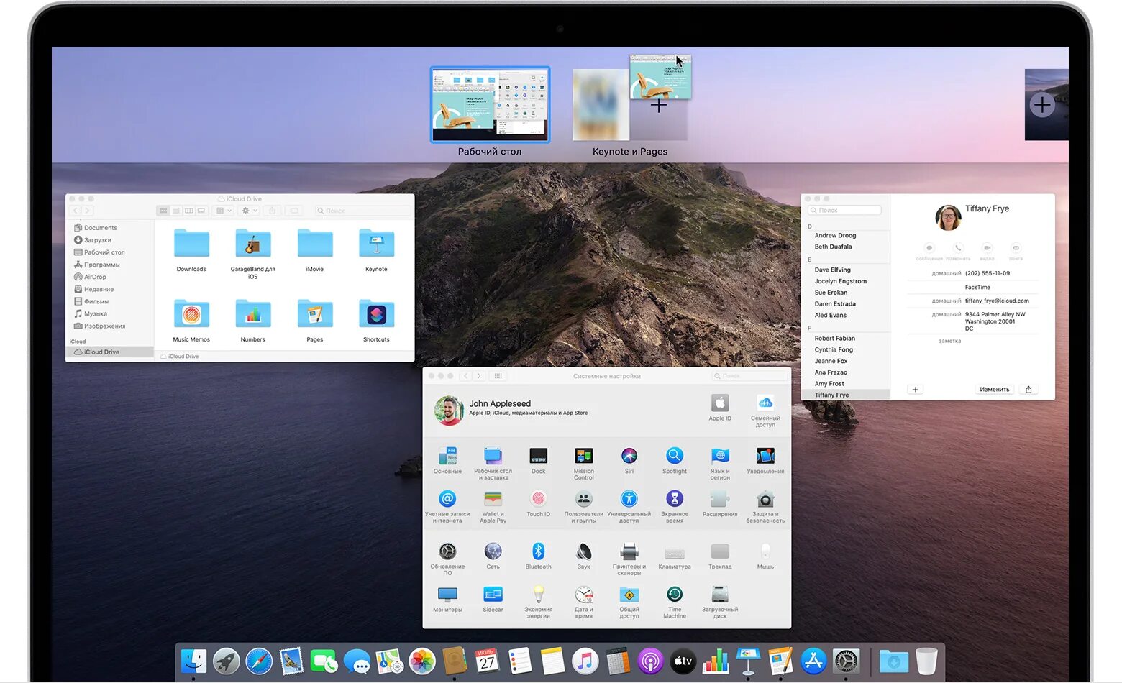Click the Contacts search field
1122x683 pixels.
point(844,210)
